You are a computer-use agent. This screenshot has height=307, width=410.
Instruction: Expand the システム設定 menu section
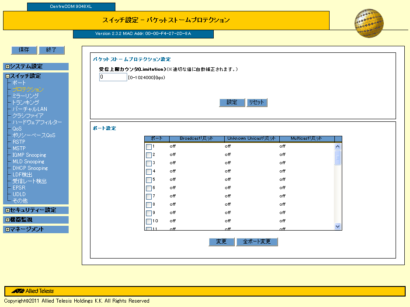7,67
